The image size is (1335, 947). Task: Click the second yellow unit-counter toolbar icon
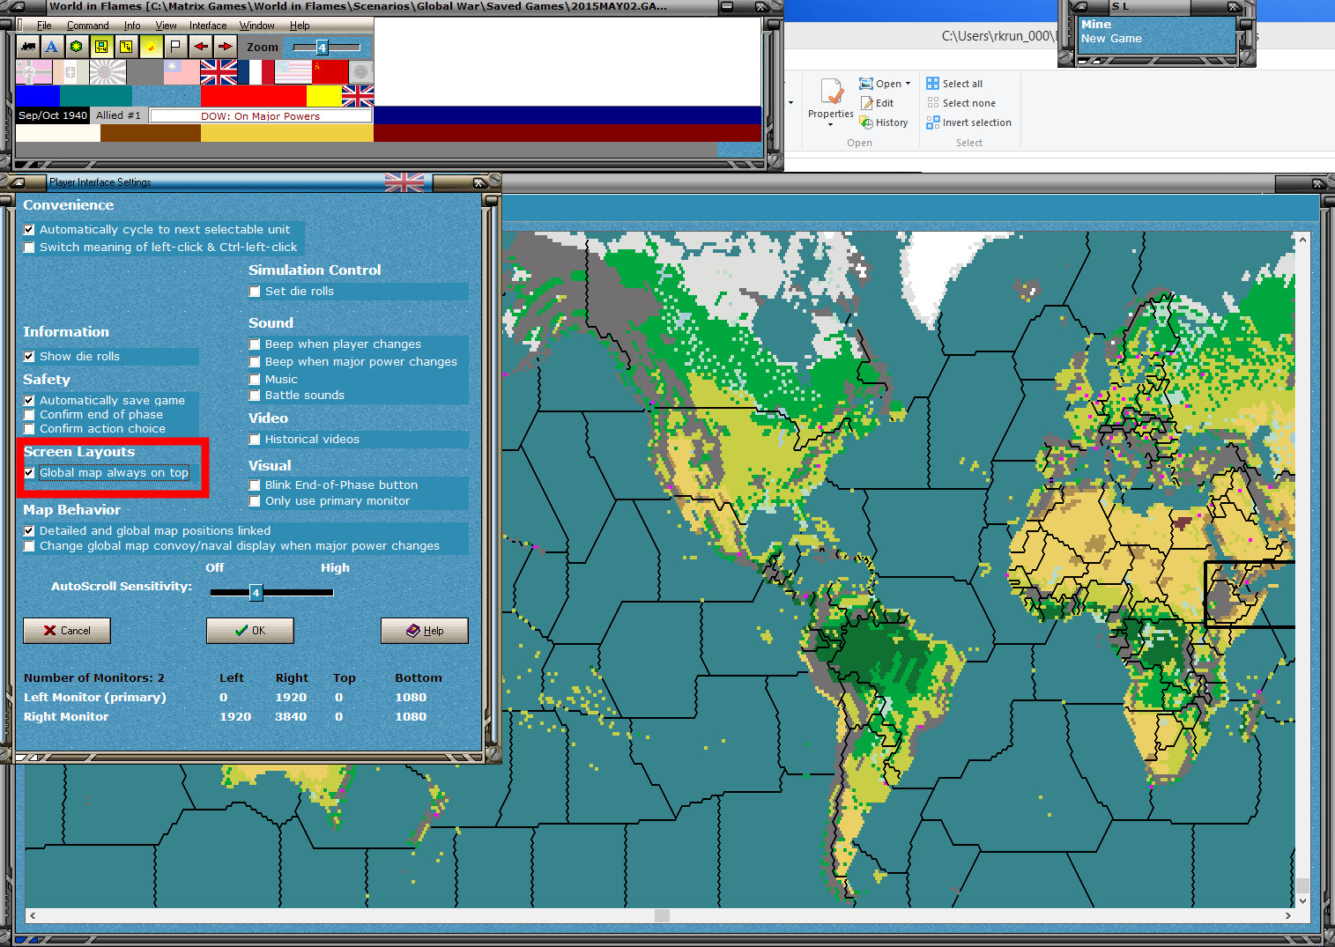coord(126,47)
